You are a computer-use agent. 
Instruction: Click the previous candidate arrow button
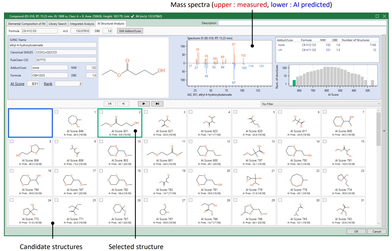pyautogui.click(x=123, y=104)
